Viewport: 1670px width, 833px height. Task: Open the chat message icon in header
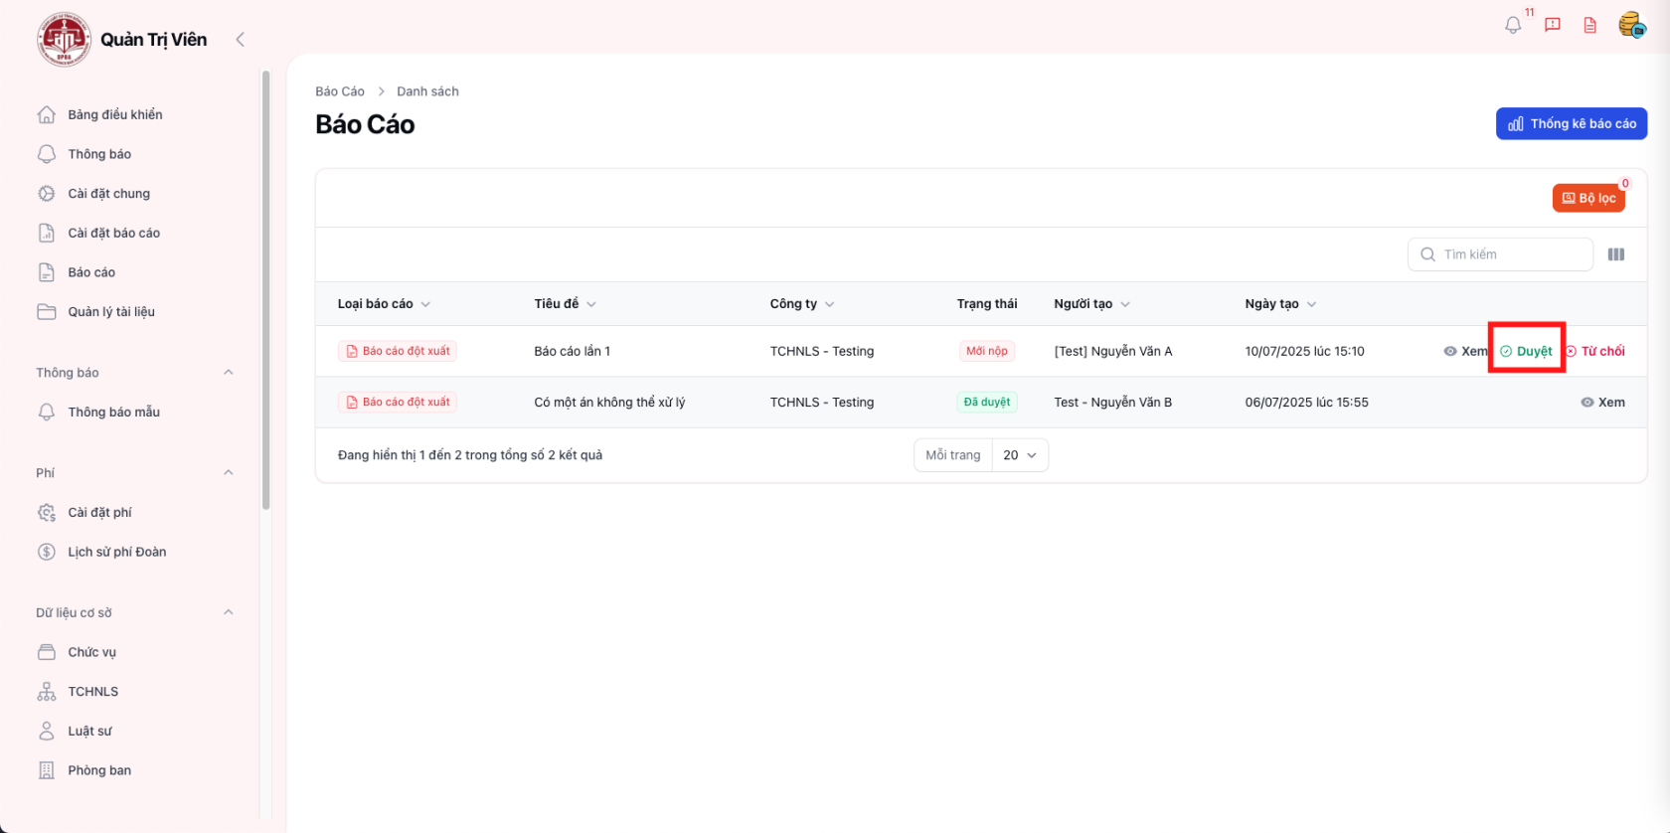pos(1552,26)
